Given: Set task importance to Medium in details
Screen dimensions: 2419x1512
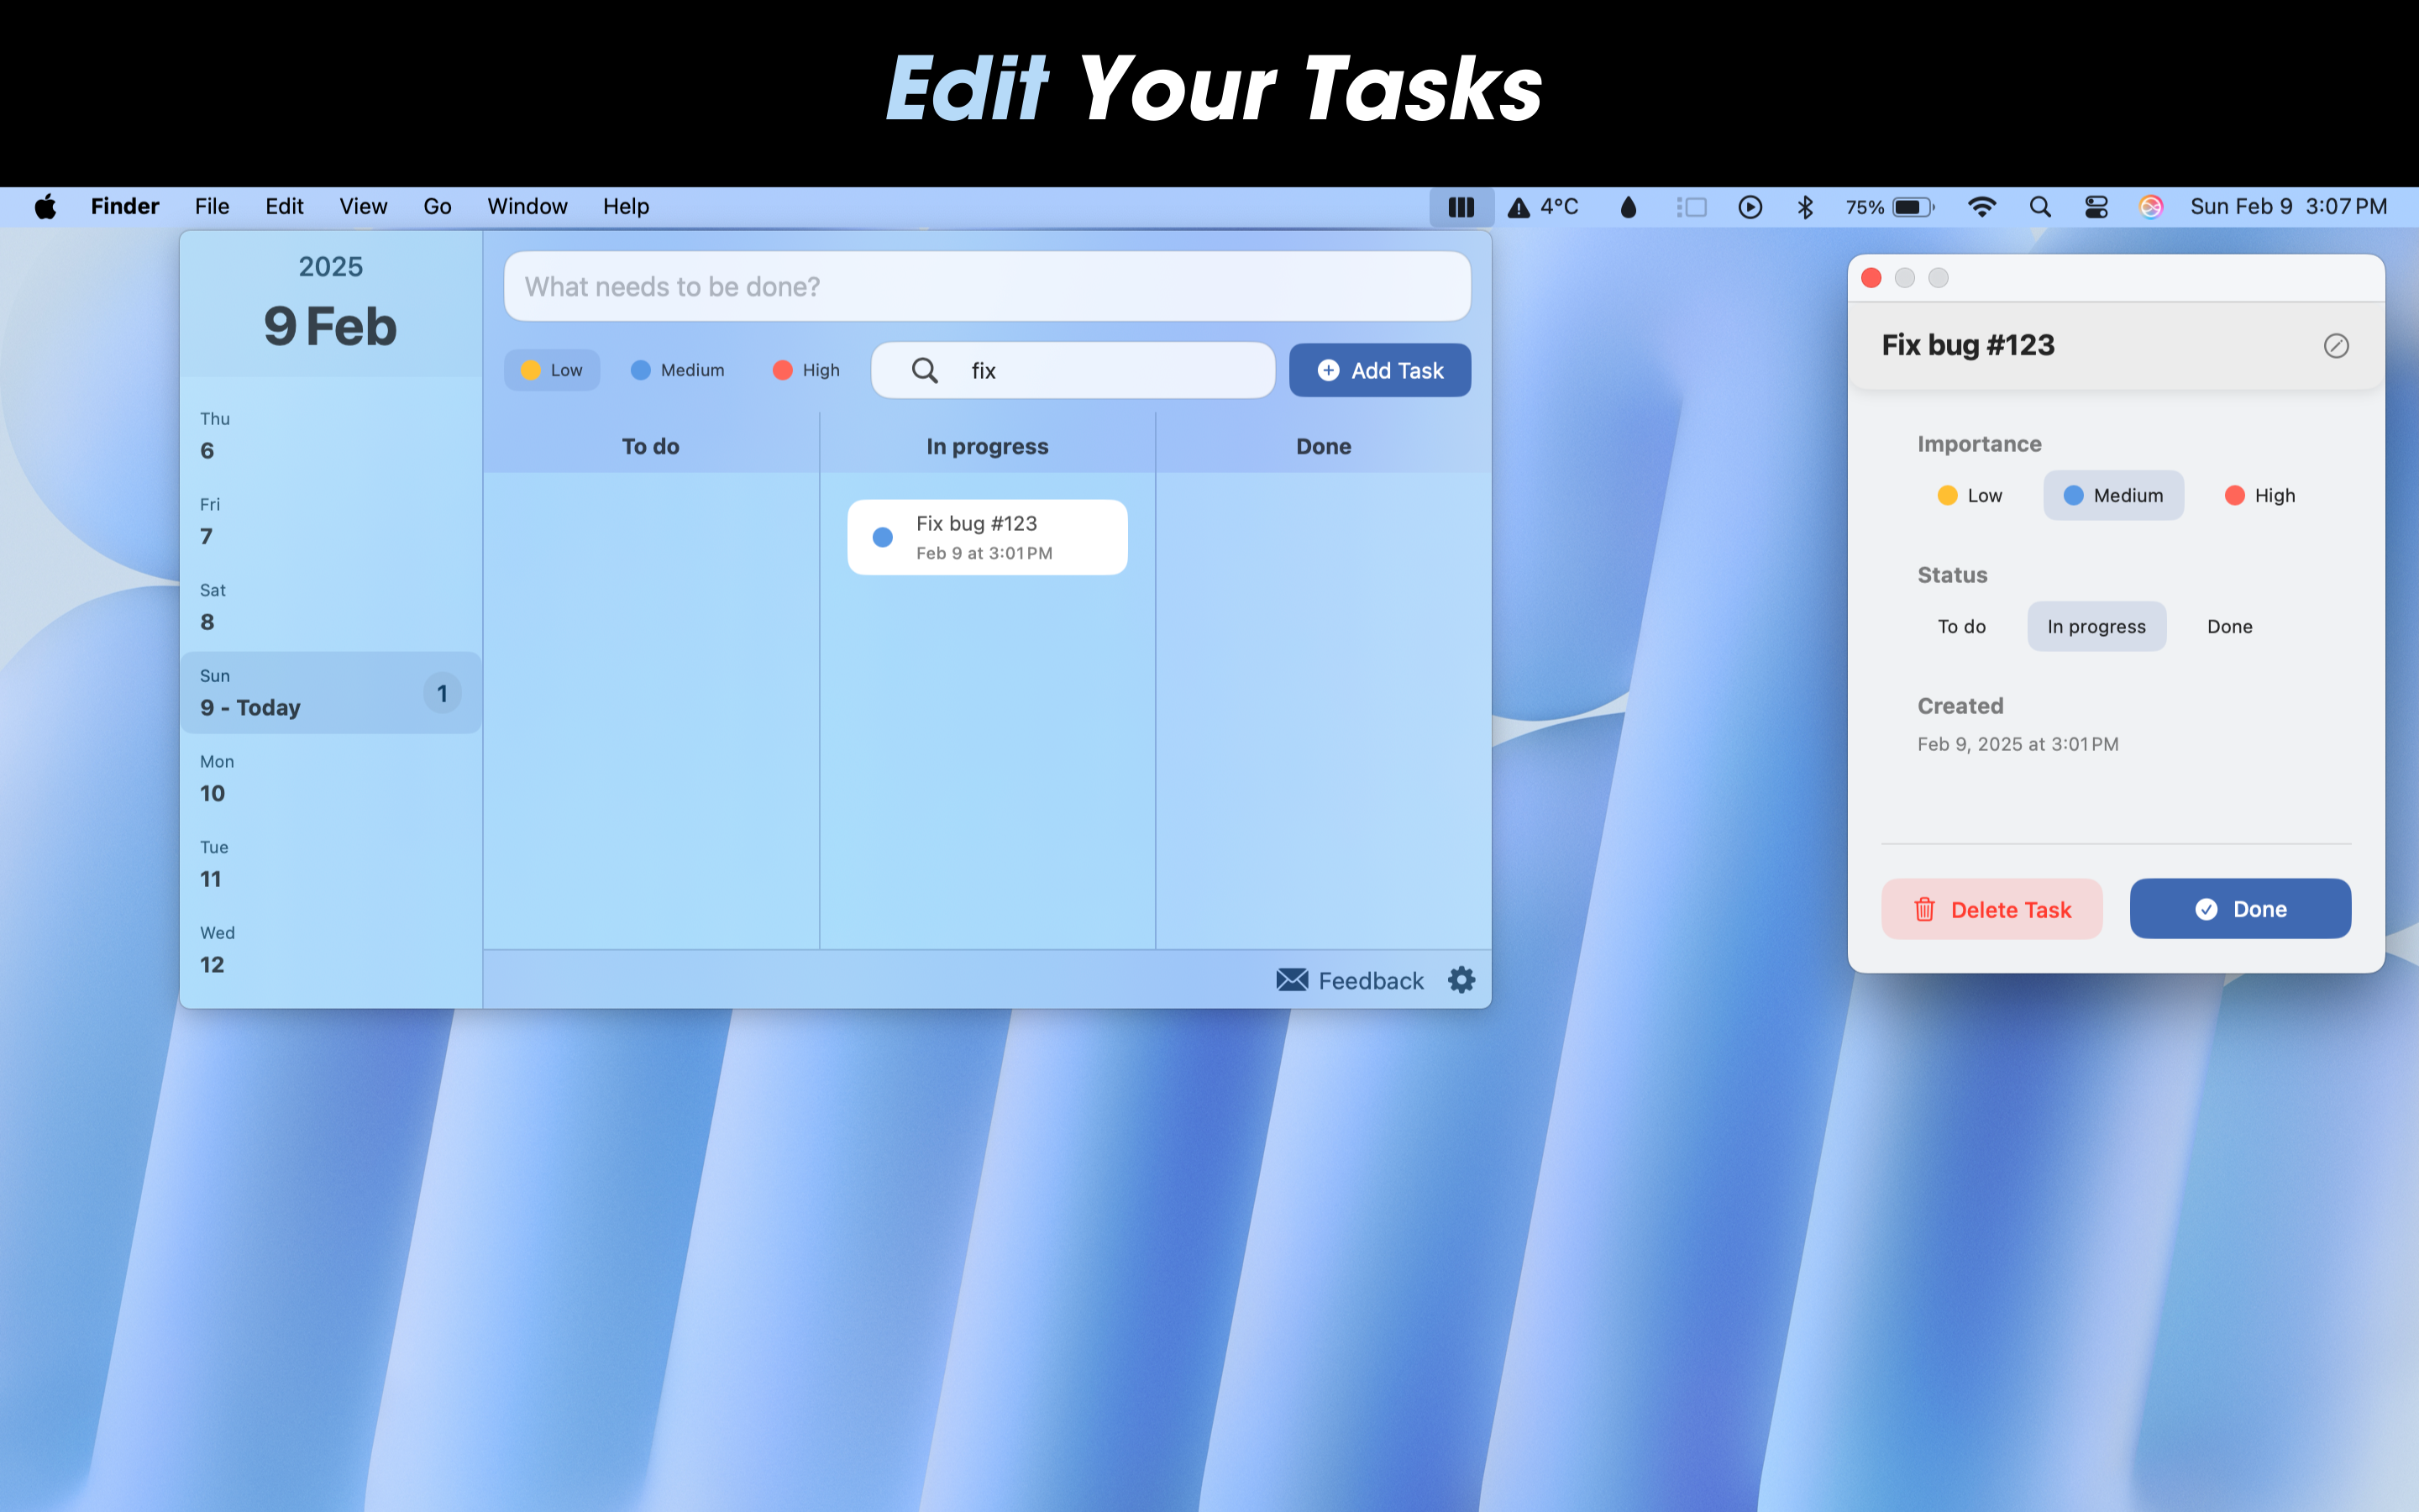Looking at the screenshot, I should (x=2113, y=495).
